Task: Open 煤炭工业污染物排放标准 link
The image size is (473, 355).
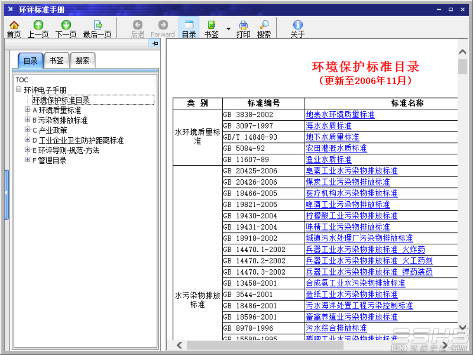Action: tap(348, 182)
